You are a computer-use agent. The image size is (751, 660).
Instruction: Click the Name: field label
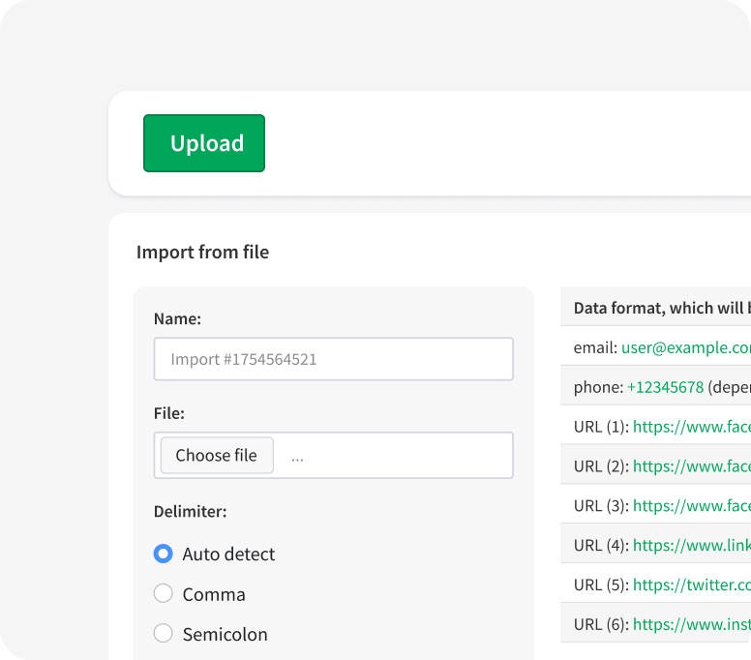[177, 318]
